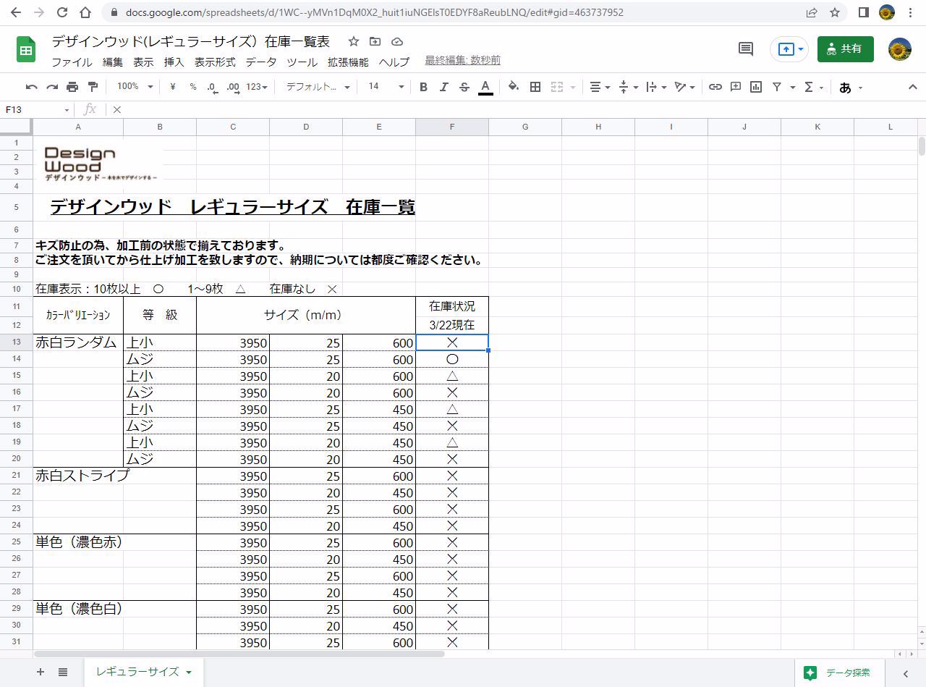Image resolution: width=926 pixels, height=687 pixels.
Task: Open comment history speech bubble icon
Action: pyautogui.click(x=745, y=49)
